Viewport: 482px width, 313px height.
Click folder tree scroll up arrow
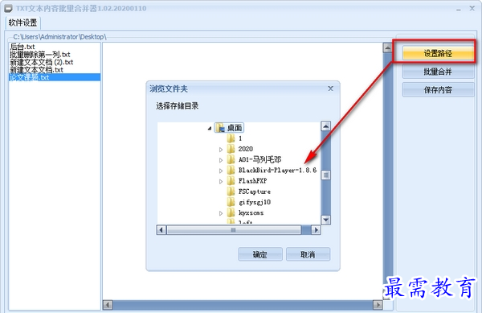tap(325, 126)
